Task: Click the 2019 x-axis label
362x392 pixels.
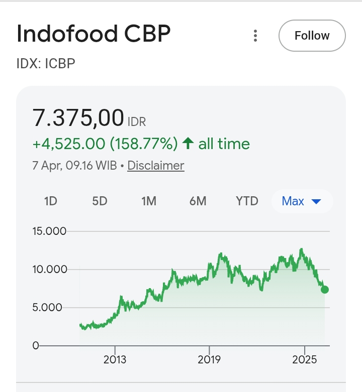Action: (210, 359)
